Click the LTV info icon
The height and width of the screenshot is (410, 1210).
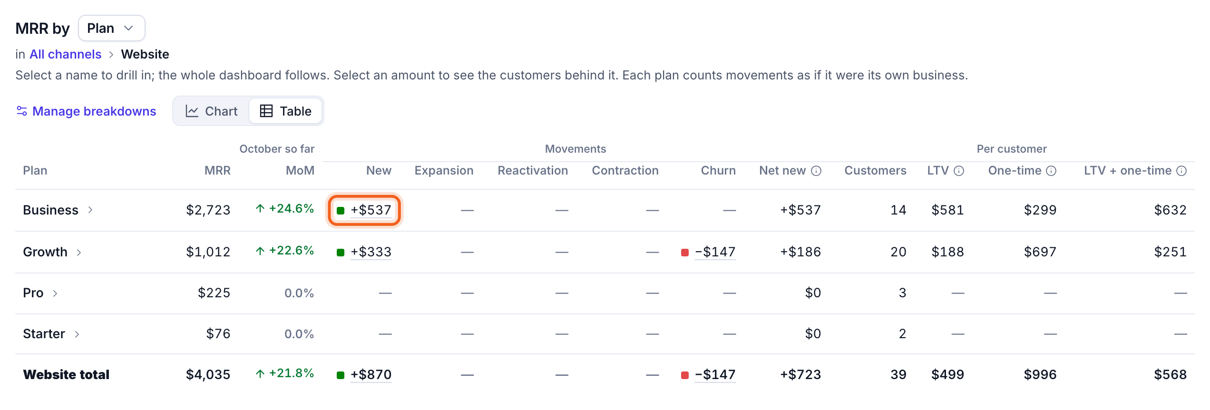959,171
